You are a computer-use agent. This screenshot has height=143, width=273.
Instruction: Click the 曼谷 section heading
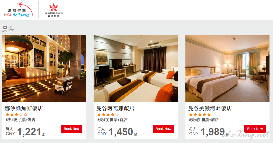8,29
